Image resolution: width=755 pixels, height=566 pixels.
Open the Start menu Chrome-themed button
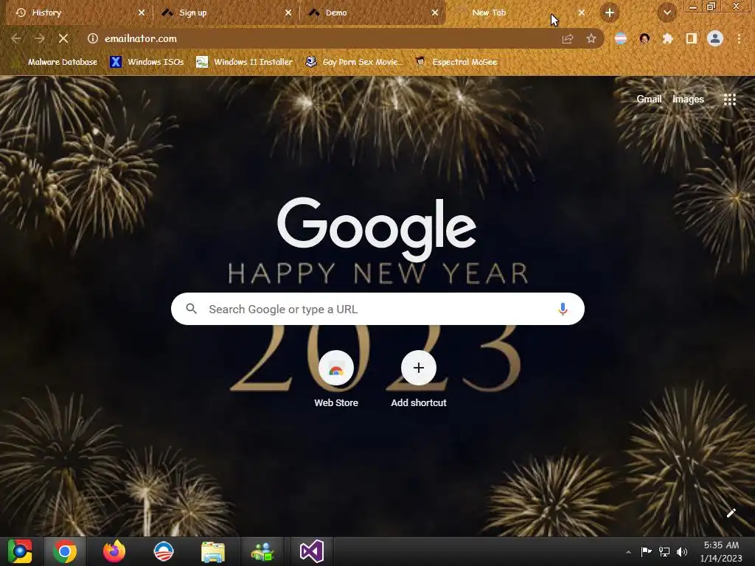pyautogui.click(x=20, y=551)
